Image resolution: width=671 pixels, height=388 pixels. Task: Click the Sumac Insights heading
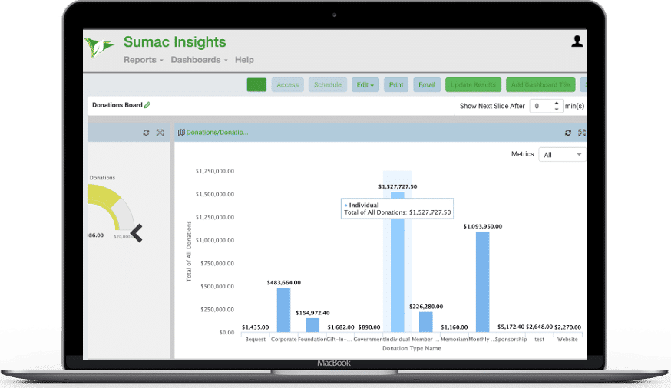(x=174, y=42)
